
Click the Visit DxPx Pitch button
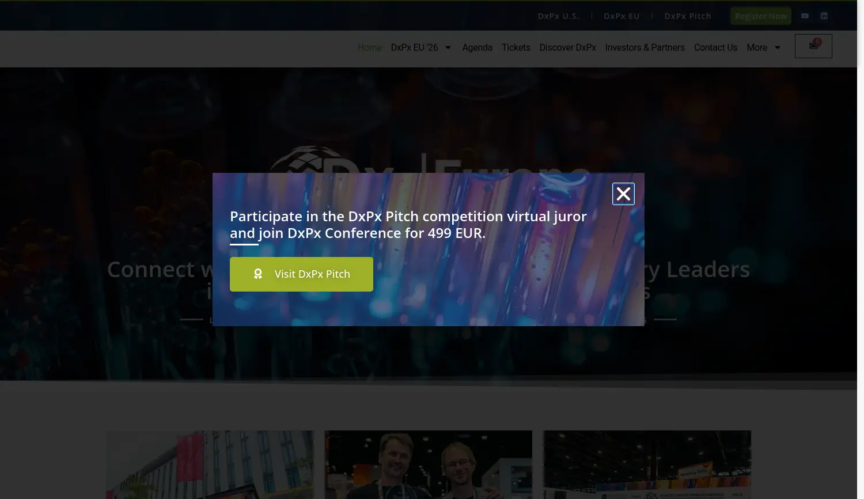click(x=301, y=274)
